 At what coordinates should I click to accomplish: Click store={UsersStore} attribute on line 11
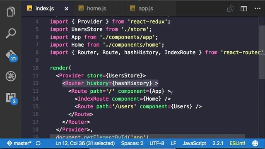click(115, 75)
